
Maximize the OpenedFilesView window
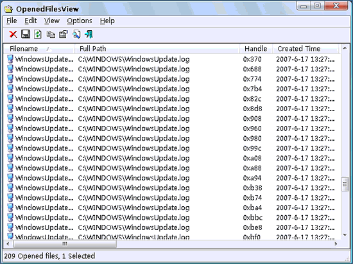(318, 5)
